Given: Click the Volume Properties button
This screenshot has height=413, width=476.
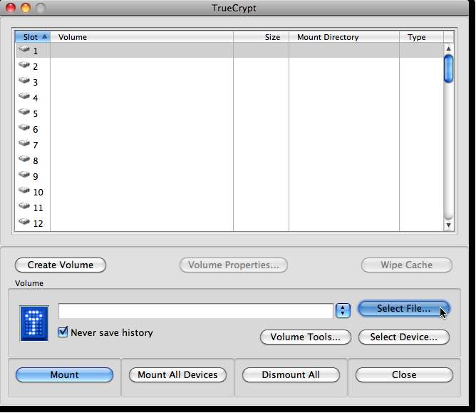Looking at the screenshot, I should tap(234, 265).
